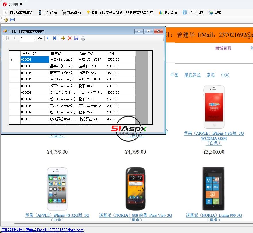Open 诺基亚 808 Pure View product link
Image resolution: width=253 pixels, height=233 pixels.
pyautogui.click(x=136, y=217)
